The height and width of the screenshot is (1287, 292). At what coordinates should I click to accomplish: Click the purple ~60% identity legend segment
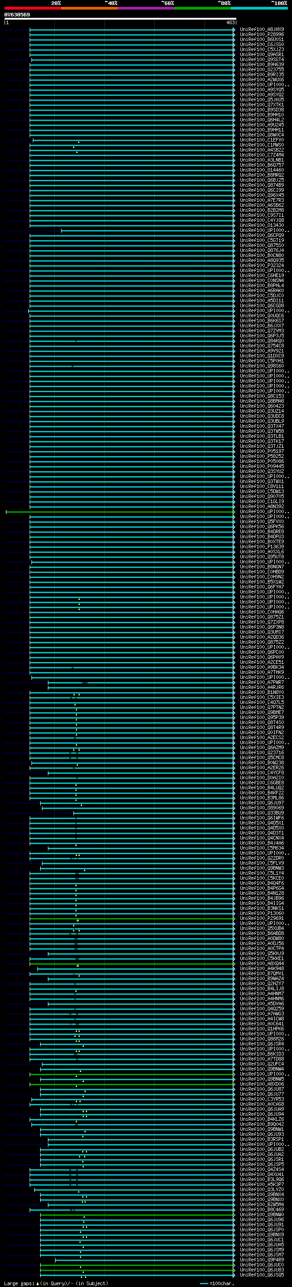click(146, 8)
